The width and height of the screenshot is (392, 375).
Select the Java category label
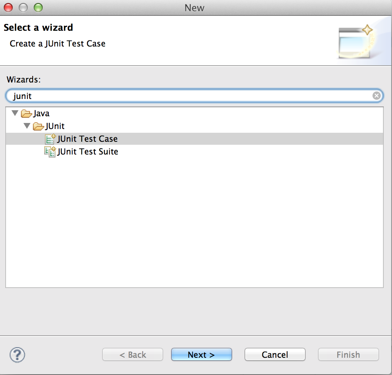point(42,114)
